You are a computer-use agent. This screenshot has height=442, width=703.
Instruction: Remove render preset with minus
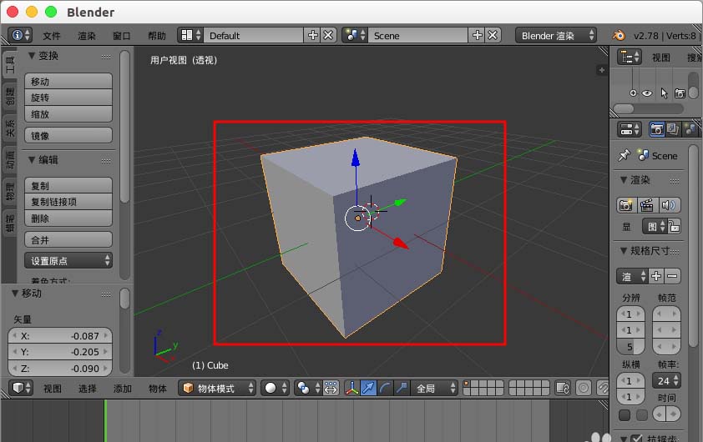coord(672,276)
